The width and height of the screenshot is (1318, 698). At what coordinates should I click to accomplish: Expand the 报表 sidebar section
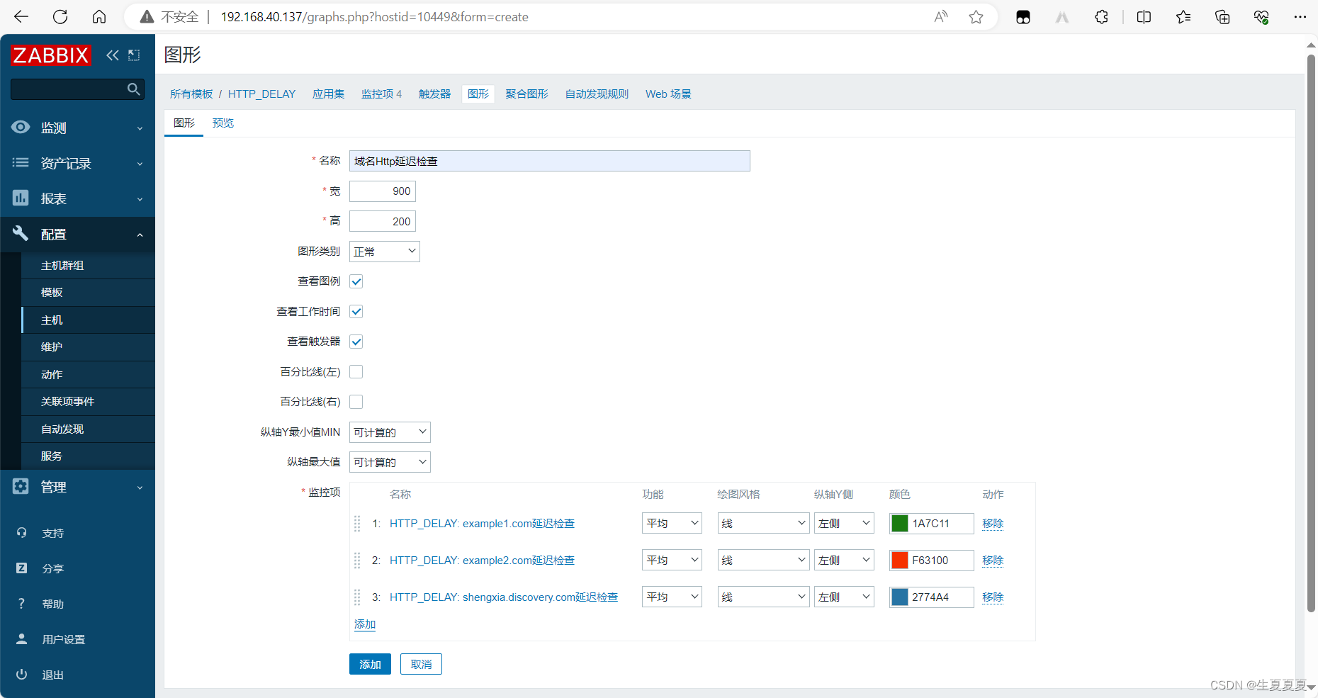77,198
